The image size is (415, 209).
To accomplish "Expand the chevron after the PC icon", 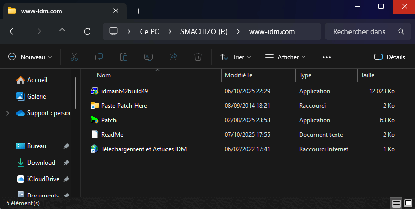I will point(129,31).
